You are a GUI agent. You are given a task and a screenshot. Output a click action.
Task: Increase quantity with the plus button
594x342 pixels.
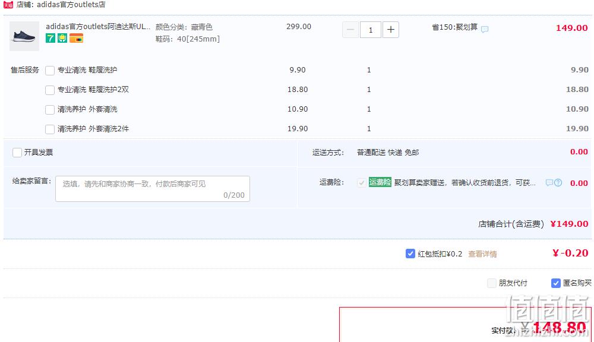click(x=391, y=30)
